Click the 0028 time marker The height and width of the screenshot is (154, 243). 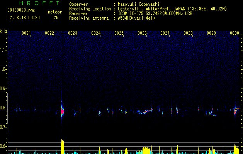188,33
